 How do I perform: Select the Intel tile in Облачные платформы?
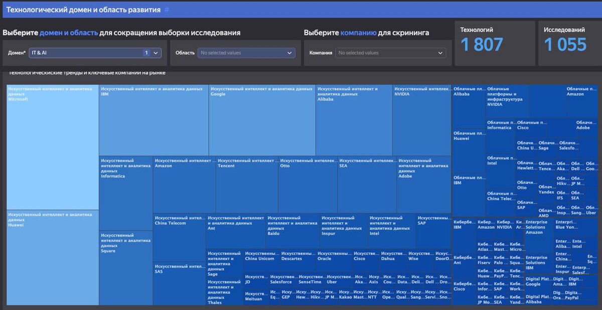point(501,171)
